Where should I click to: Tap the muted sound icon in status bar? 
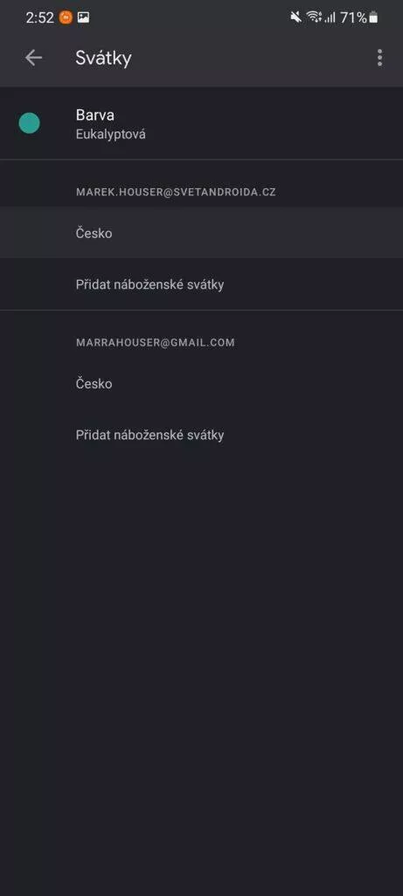(295, 17)
